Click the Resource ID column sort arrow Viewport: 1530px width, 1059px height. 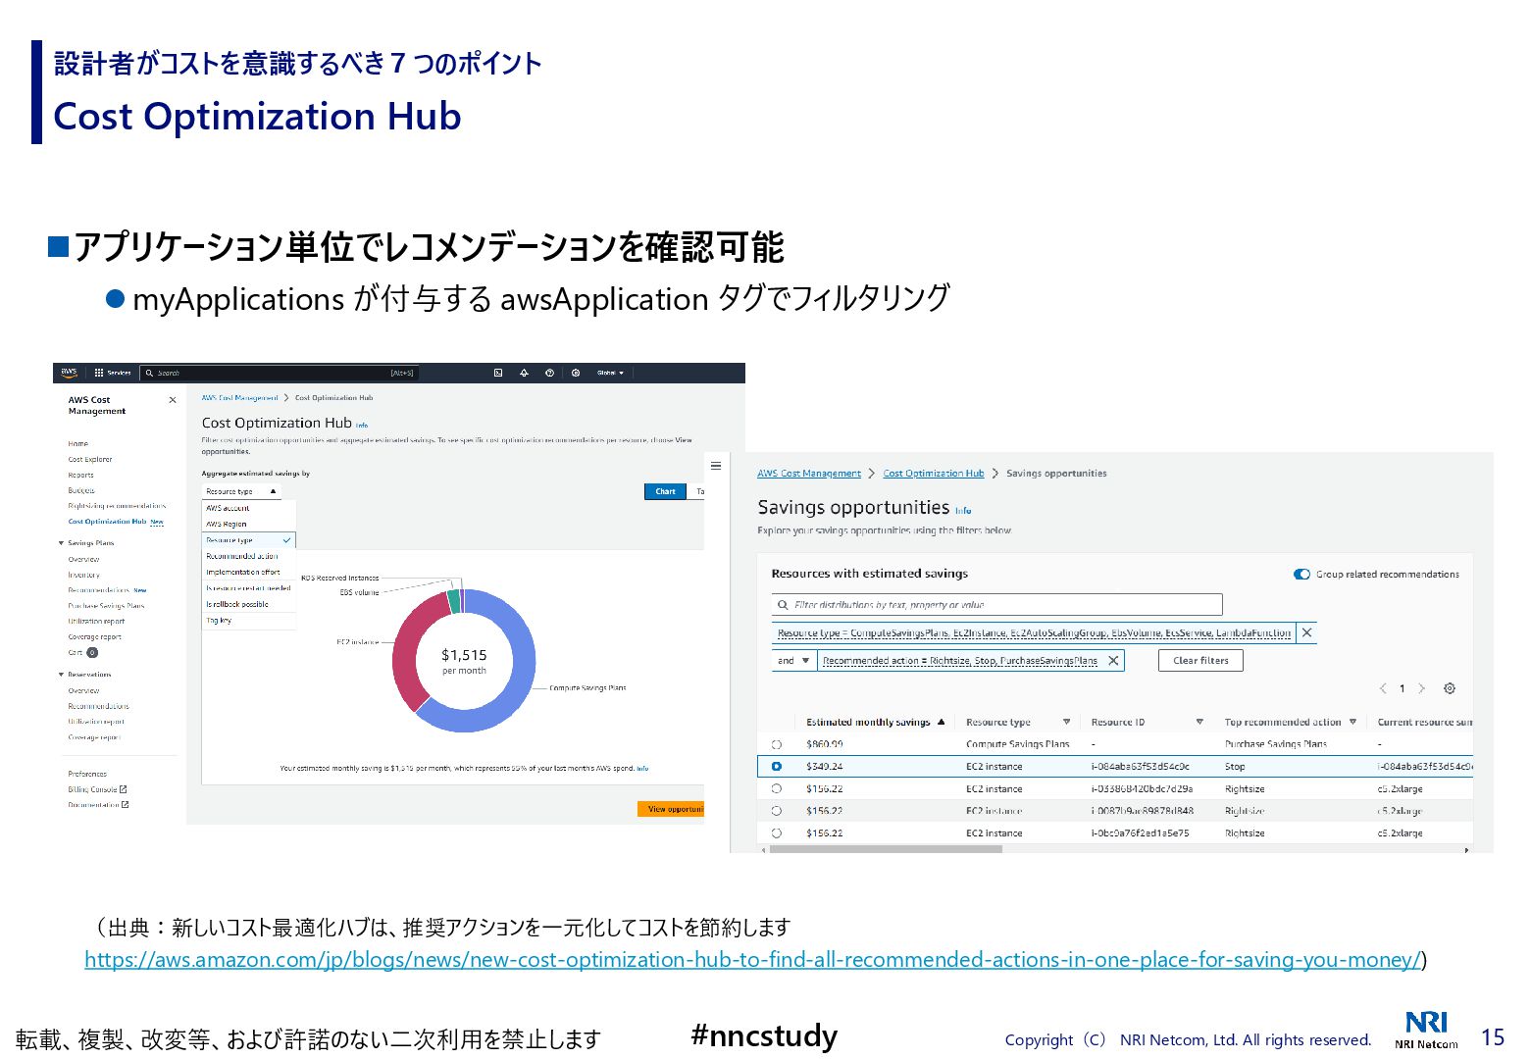point(1199,722)
